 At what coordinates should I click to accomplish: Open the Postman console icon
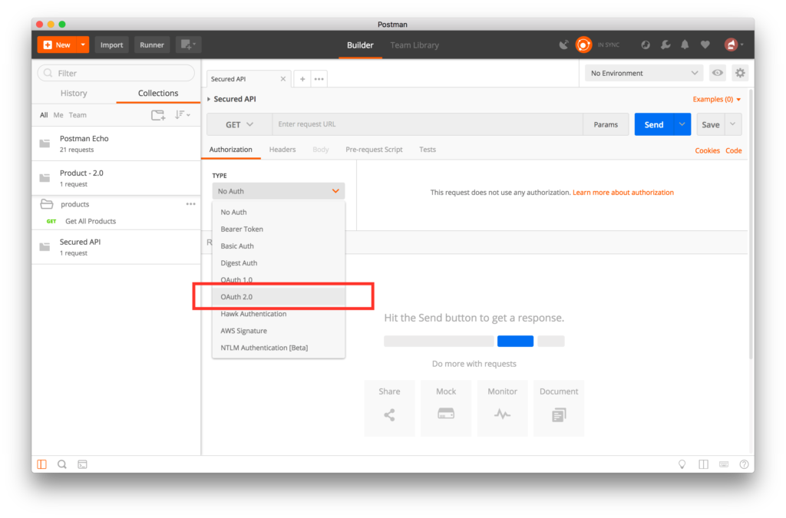[82, 464]
